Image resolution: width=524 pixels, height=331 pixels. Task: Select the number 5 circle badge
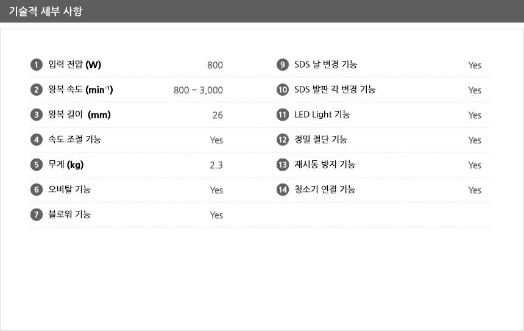click(37, 165)
